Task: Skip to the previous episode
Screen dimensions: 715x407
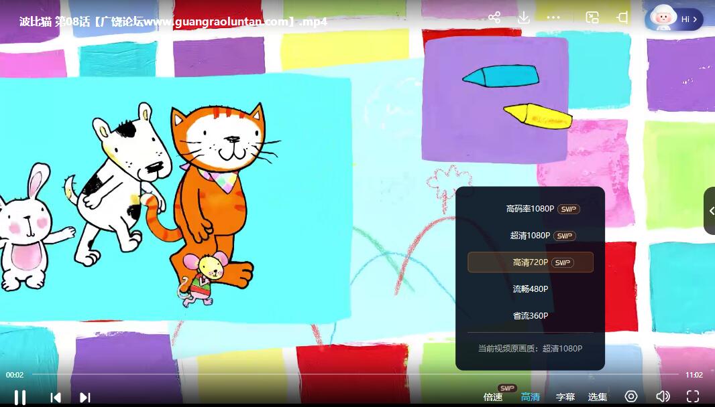Action: pyautogui.click(x=56, y=398)
